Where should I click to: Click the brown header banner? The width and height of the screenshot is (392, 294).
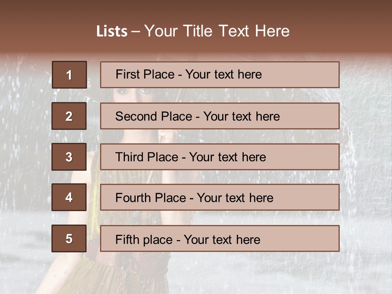click(196, 26)
